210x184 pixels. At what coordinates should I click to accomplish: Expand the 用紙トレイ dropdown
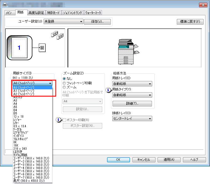click(132, 84)
